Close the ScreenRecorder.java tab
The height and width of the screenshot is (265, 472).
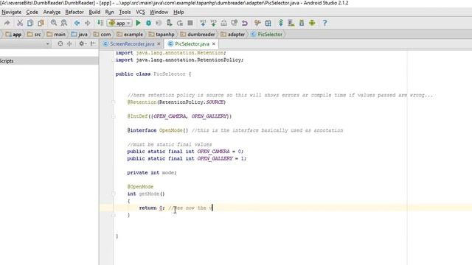pos(159,44)
